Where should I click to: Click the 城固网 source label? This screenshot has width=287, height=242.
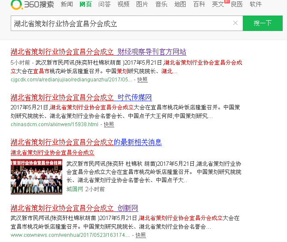tap(75, 189)
